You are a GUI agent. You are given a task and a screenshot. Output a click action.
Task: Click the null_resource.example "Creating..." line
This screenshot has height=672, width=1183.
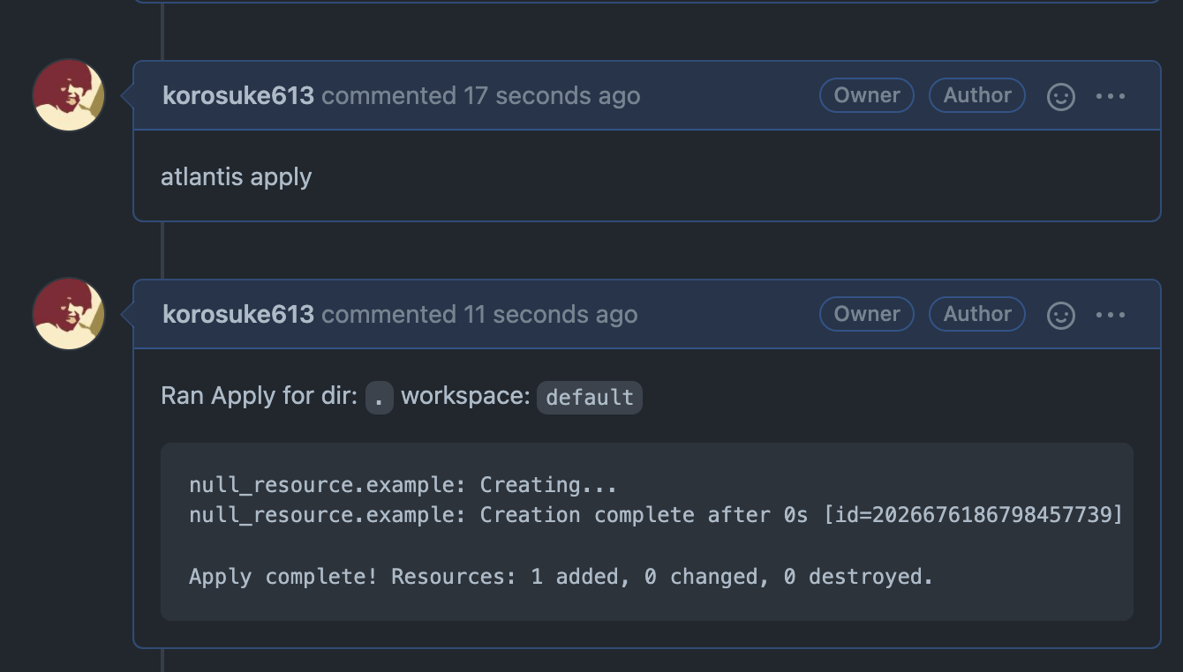tap(403, 485)
